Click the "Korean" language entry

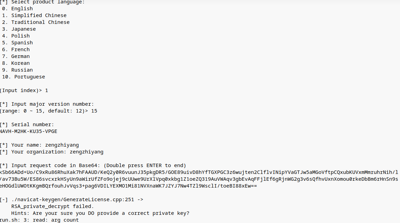click(x=20, y=63)
